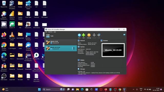Screen dimensions: 164x92
Task: Open the Studio 3T desktop shortcut
Action: pos(12,25)
